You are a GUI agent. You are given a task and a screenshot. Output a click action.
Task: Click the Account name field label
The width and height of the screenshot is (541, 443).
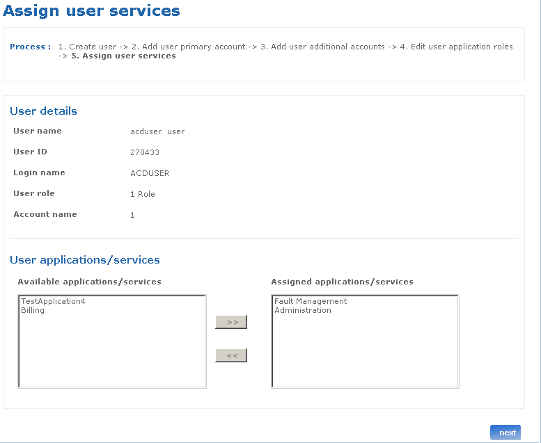tap(45, 214)
